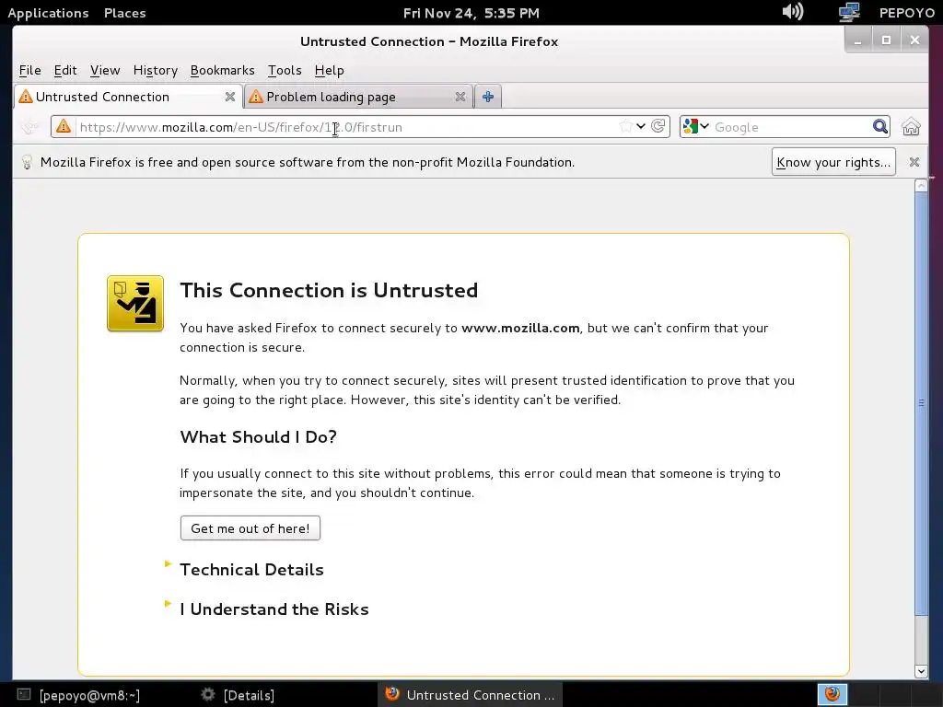Click the What Should I Do? heading
The width and height of the screenshot is (943, 707).
click(258, 436)
